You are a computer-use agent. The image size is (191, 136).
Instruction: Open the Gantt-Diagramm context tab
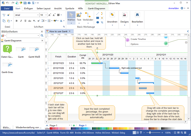tap(97, 8)
